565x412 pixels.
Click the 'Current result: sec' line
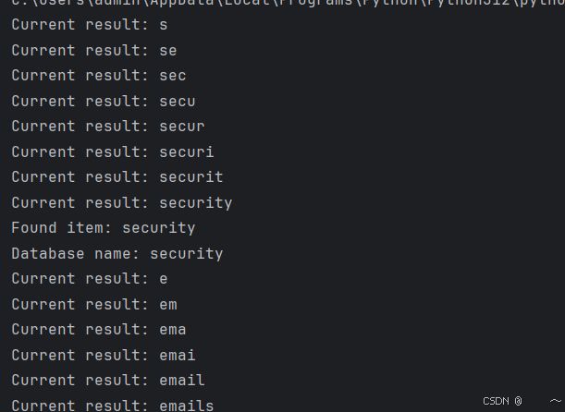[x=99, y=76]
